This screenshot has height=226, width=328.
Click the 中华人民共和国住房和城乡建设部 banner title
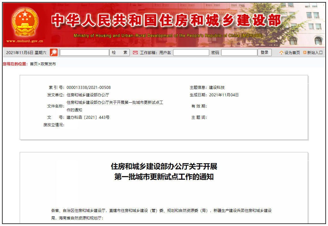point(166,20)
